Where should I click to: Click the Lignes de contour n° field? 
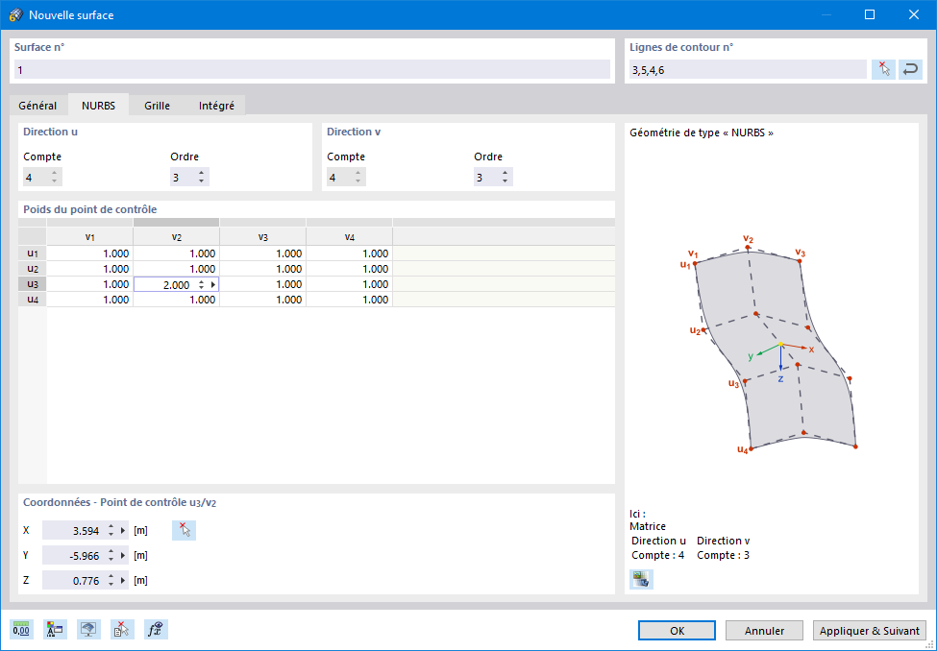(x=748, y=70)
